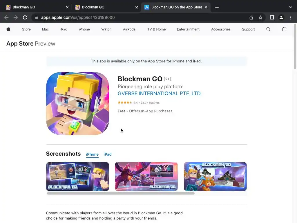Viewport: 297px width, 223px height.
Task: Close the Blockman GO on the App Store tab
Action: click(x=206, y=7)
